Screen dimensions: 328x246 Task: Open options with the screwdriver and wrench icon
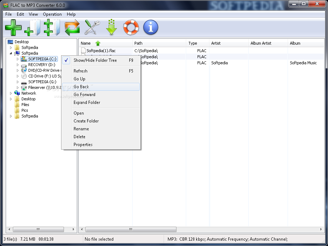[92, 27]
